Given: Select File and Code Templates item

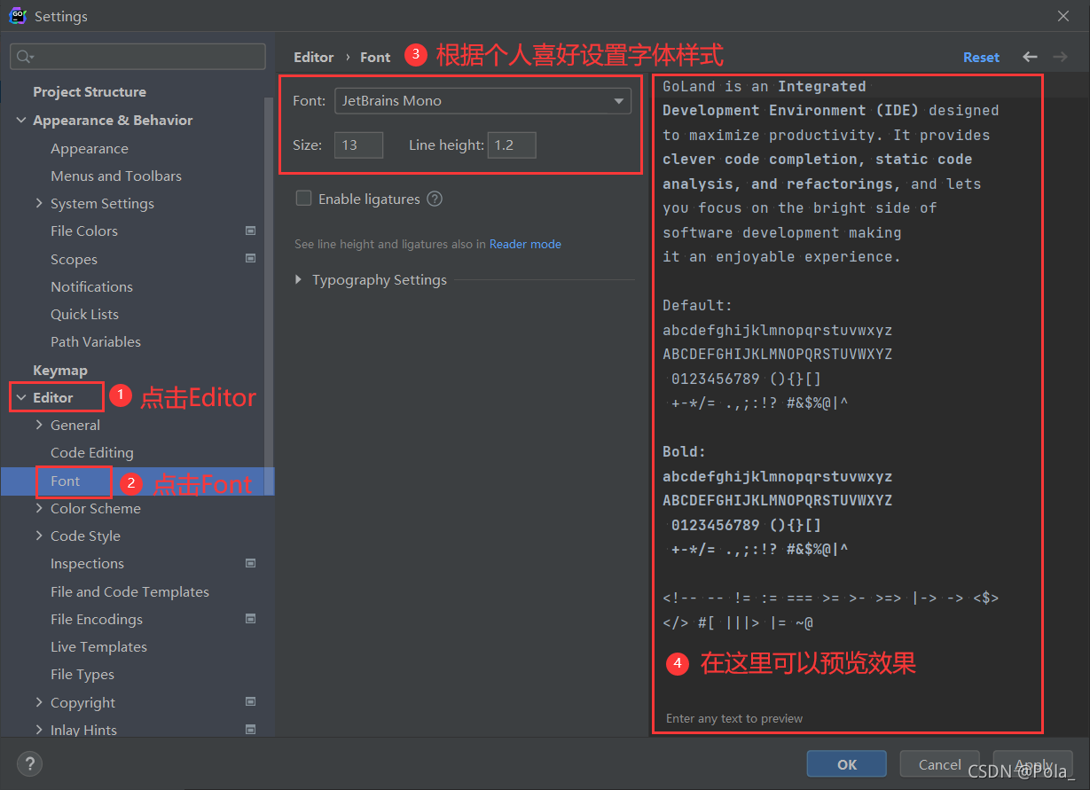Looking at the screenshot, I should [x=129, y=591].
